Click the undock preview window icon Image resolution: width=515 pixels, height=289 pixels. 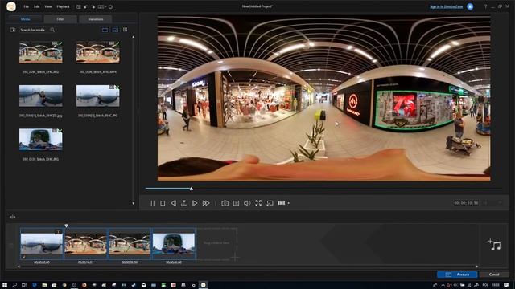coord(270,203)
